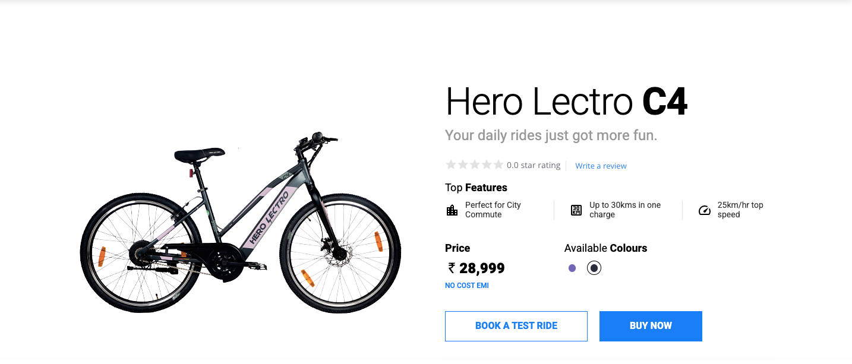This screenshot has height=364, width=852.
Task: Choose the purple colour option
Action: [572, 268]
